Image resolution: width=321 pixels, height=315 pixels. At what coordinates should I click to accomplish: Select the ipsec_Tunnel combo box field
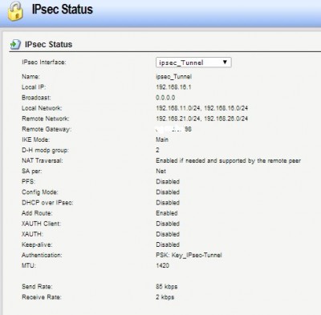(x=193, y=63)
